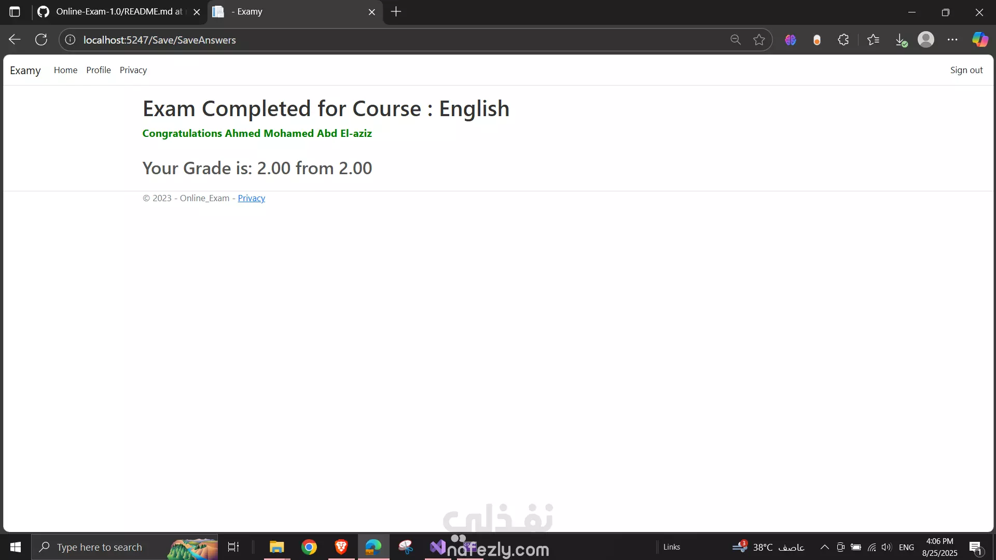Close the Examy tab
The height and width of the screenshot is (560, 996).
point(372,12)
